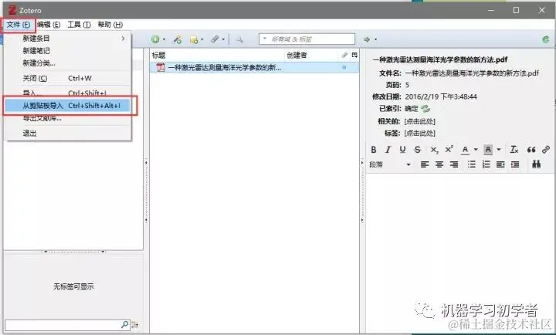This screenshot has width=556, height=335.
Task: Open the column picker icon beside the attachment column
Action: 354,55
